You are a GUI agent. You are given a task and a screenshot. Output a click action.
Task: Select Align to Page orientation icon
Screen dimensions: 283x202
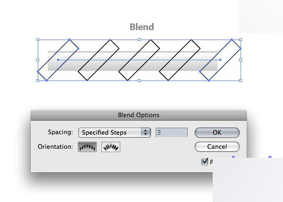[87, 147]
